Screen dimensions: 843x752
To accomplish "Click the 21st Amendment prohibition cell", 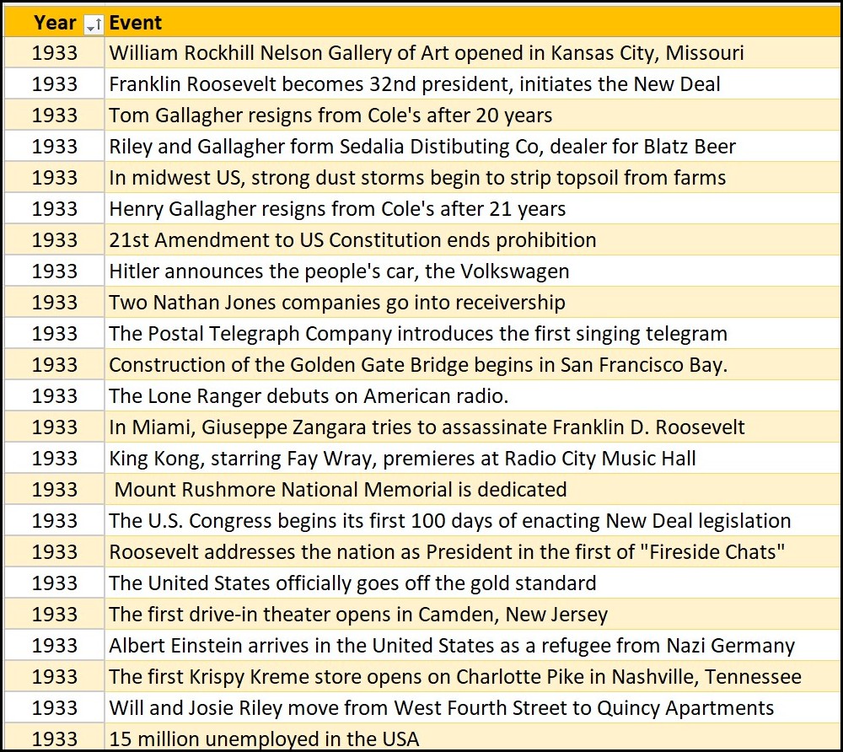I will [352, 240].
